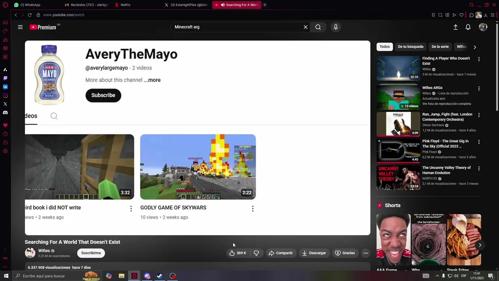This screenshot has height=281, width=499.
Task: Select the Todos filter chip
Action: [x=385, y=47]
